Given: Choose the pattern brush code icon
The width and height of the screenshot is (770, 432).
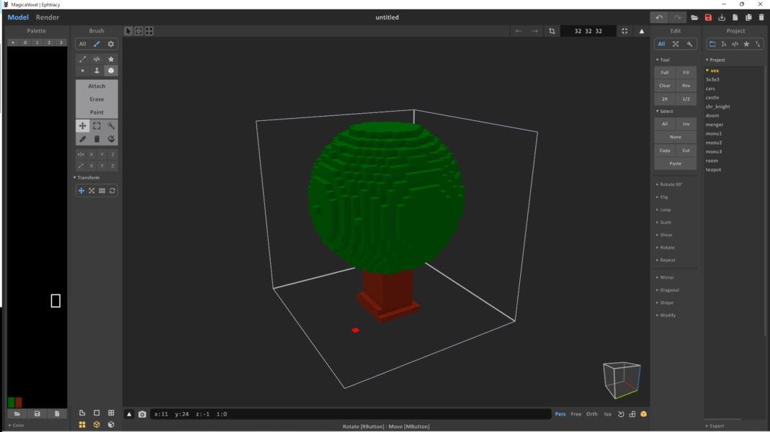Looking at the screenshot, I should (x=97, y=59).
